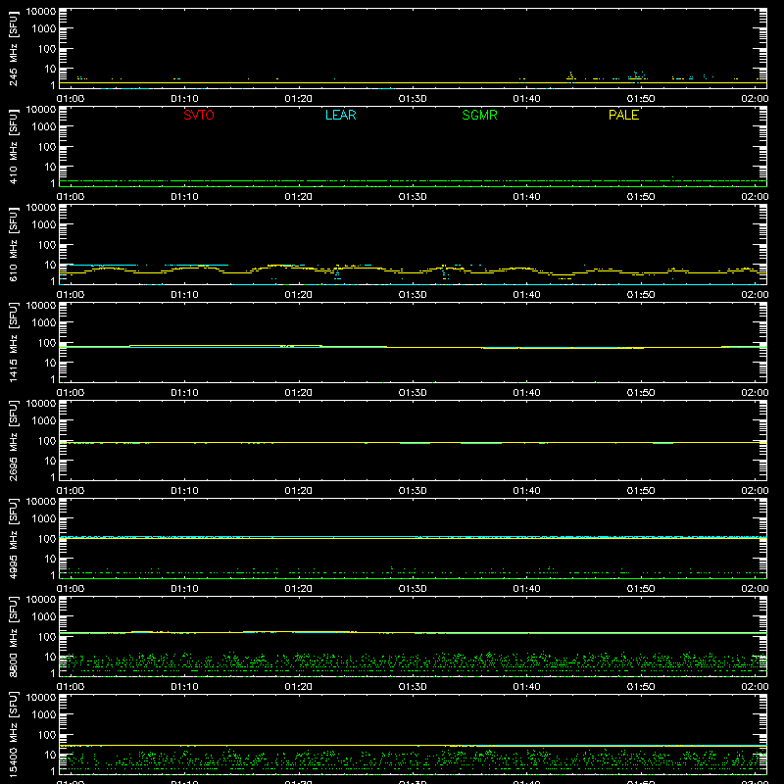784x784 pixels.
Task: Click the green SGMR scatter in 8800 MHz plot
Action: 413,663
